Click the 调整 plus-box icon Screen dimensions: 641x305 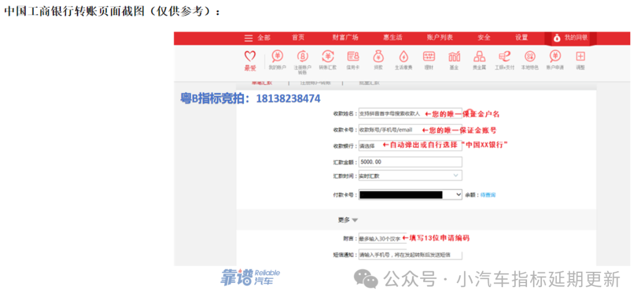click(580, 57)
